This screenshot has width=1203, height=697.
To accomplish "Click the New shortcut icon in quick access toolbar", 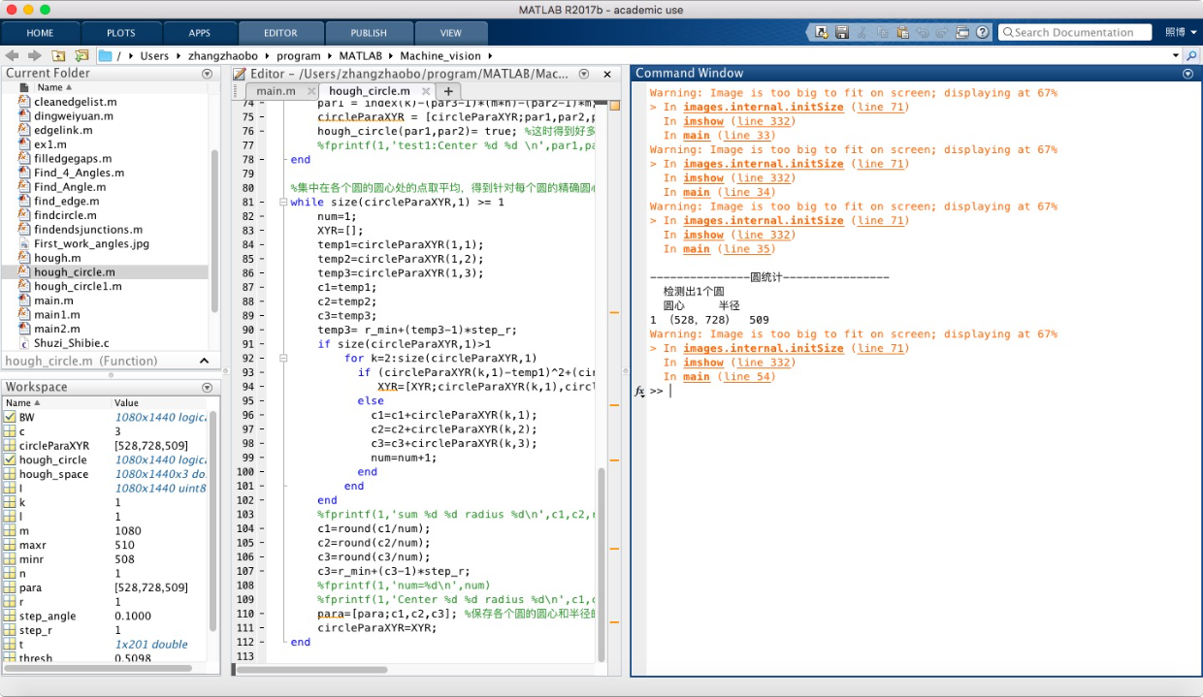I will point(821,32).
